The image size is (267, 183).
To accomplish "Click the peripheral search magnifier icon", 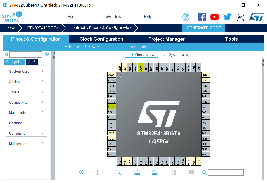I will click(x=7, y=54).
